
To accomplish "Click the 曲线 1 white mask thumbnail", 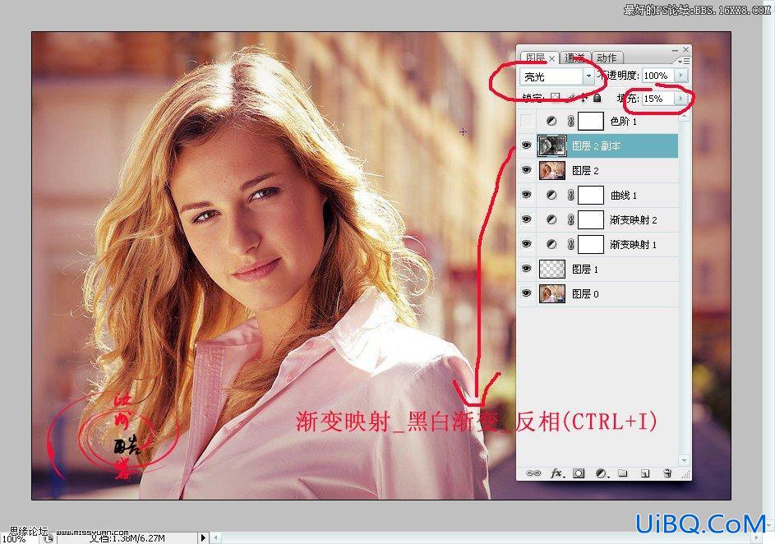I will point(591,196).
